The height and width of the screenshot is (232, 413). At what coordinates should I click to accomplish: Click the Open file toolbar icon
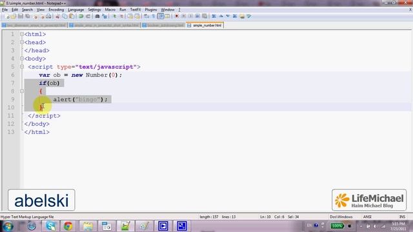click(x=14, y=16)
